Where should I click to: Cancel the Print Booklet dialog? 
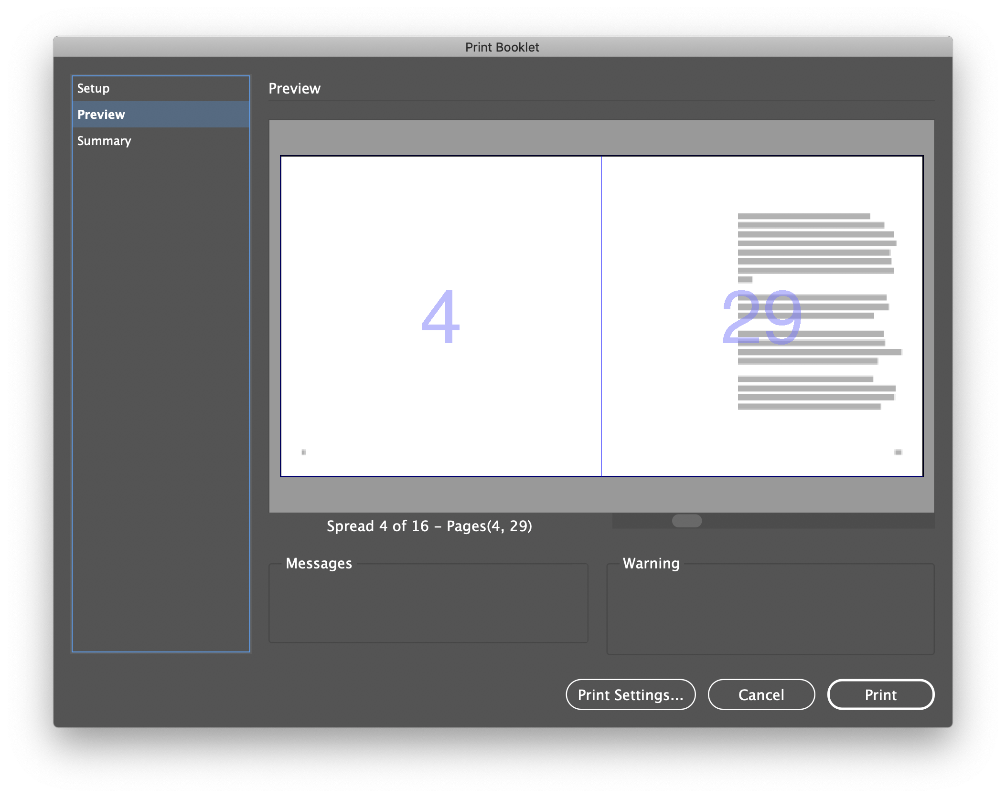point(761,695)
